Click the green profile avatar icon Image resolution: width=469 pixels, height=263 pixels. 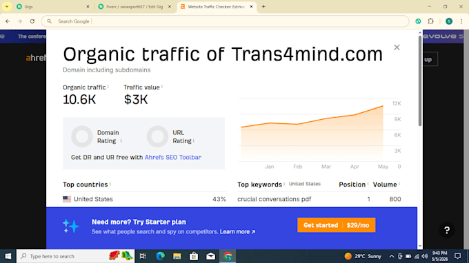[x=449, y=21]
